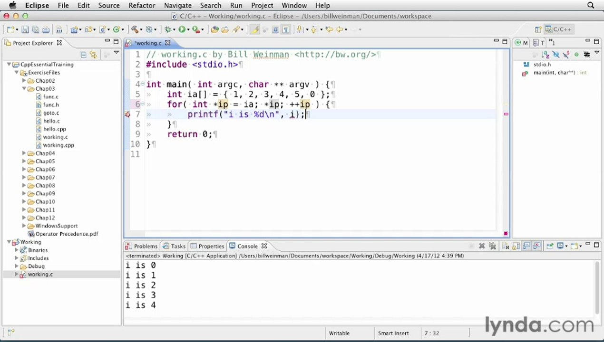Click the Open Type toolbar icon

(x=214, y=29)
